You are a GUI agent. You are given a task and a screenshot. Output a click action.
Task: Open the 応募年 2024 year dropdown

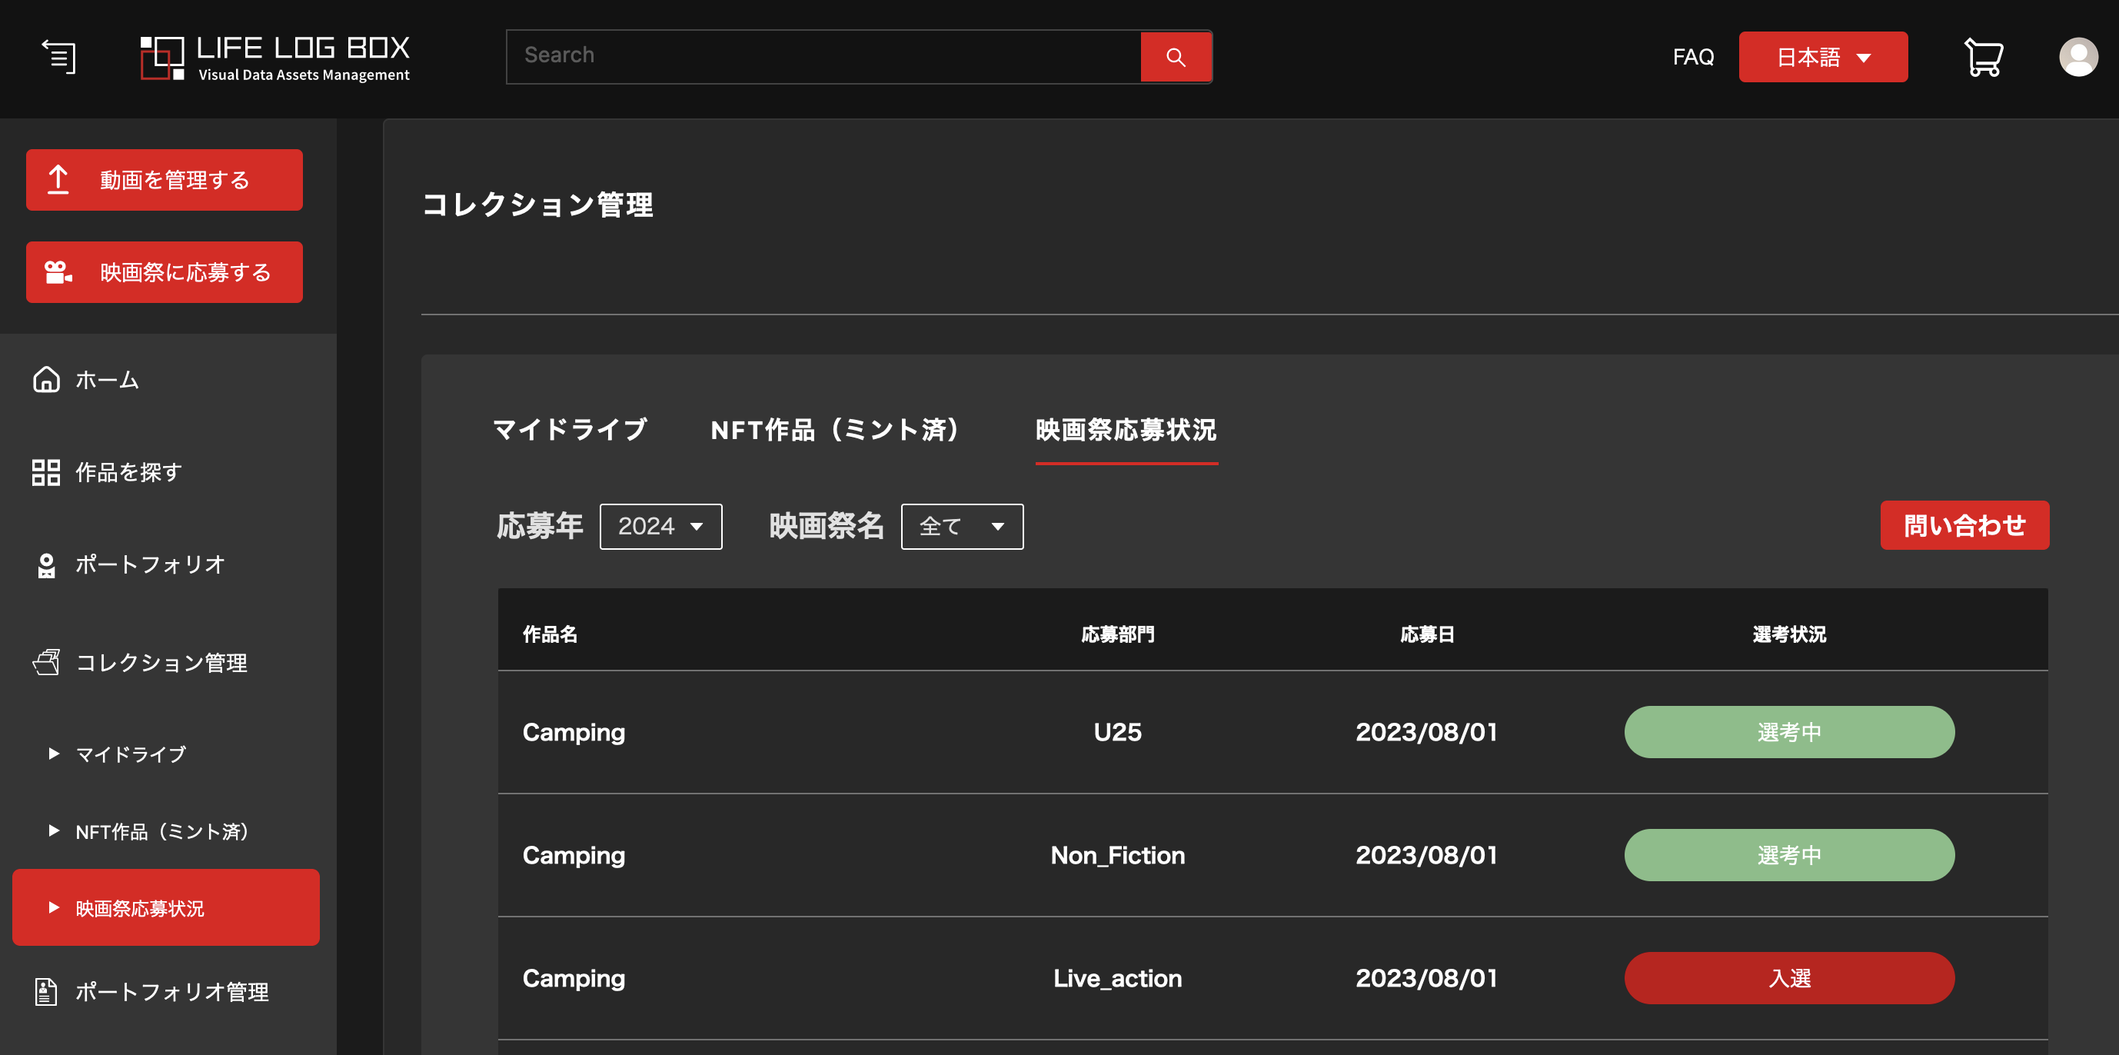pos(660,527)
